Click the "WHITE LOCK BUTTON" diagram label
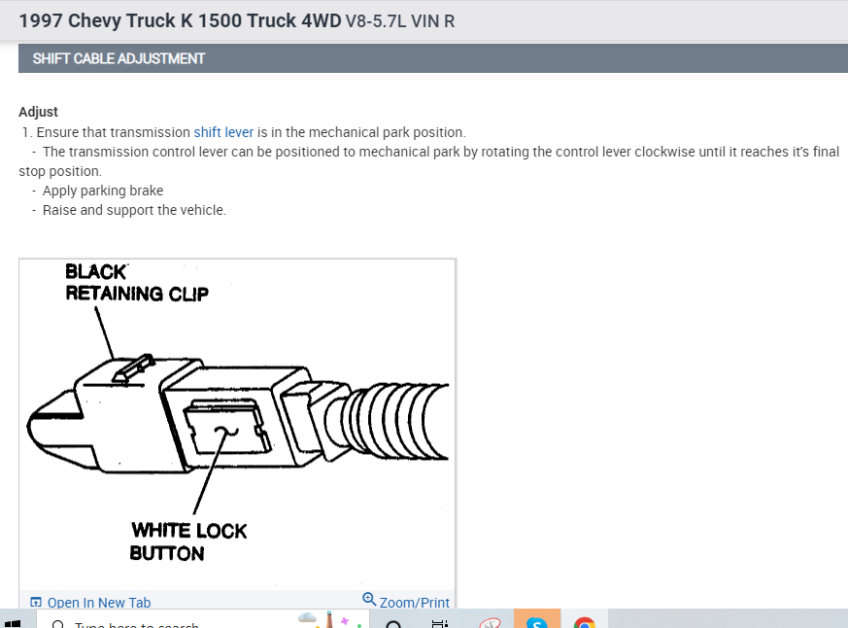This screenshot has height=628, width=848. 188,541
